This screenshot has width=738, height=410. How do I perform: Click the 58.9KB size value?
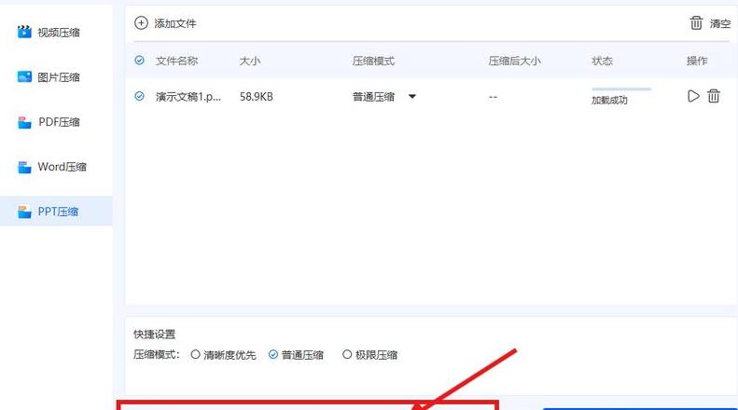point(256,97)
